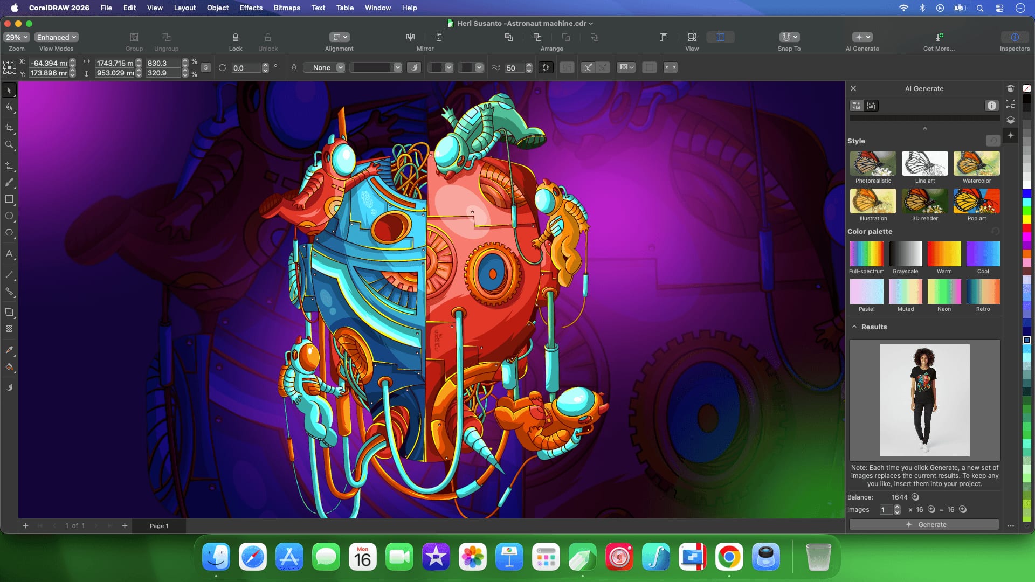Open the Mirror horizontally toolbar icon
Image resolution: width=1035 pixels, height=582 pixels.
(x=410, y=36)
